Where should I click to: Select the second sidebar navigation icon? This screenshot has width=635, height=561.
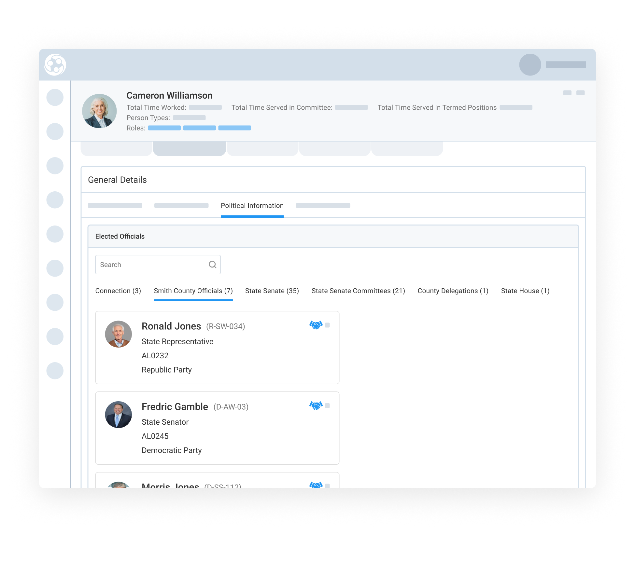[x=55, y=131]
